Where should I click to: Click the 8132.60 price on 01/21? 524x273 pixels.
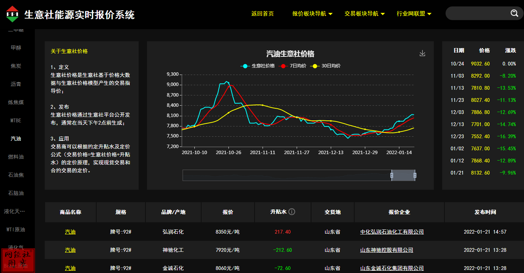pyautogui.click(x=480, y=173)
